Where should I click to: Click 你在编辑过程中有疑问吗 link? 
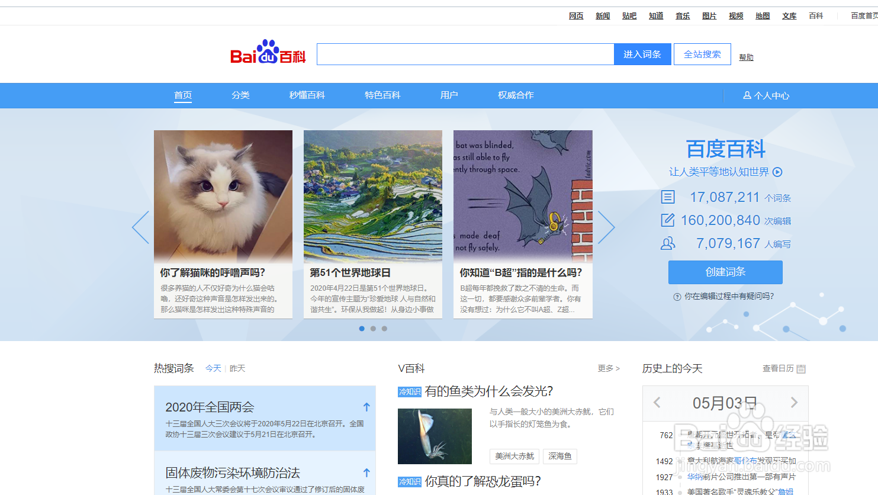(729, 296)
